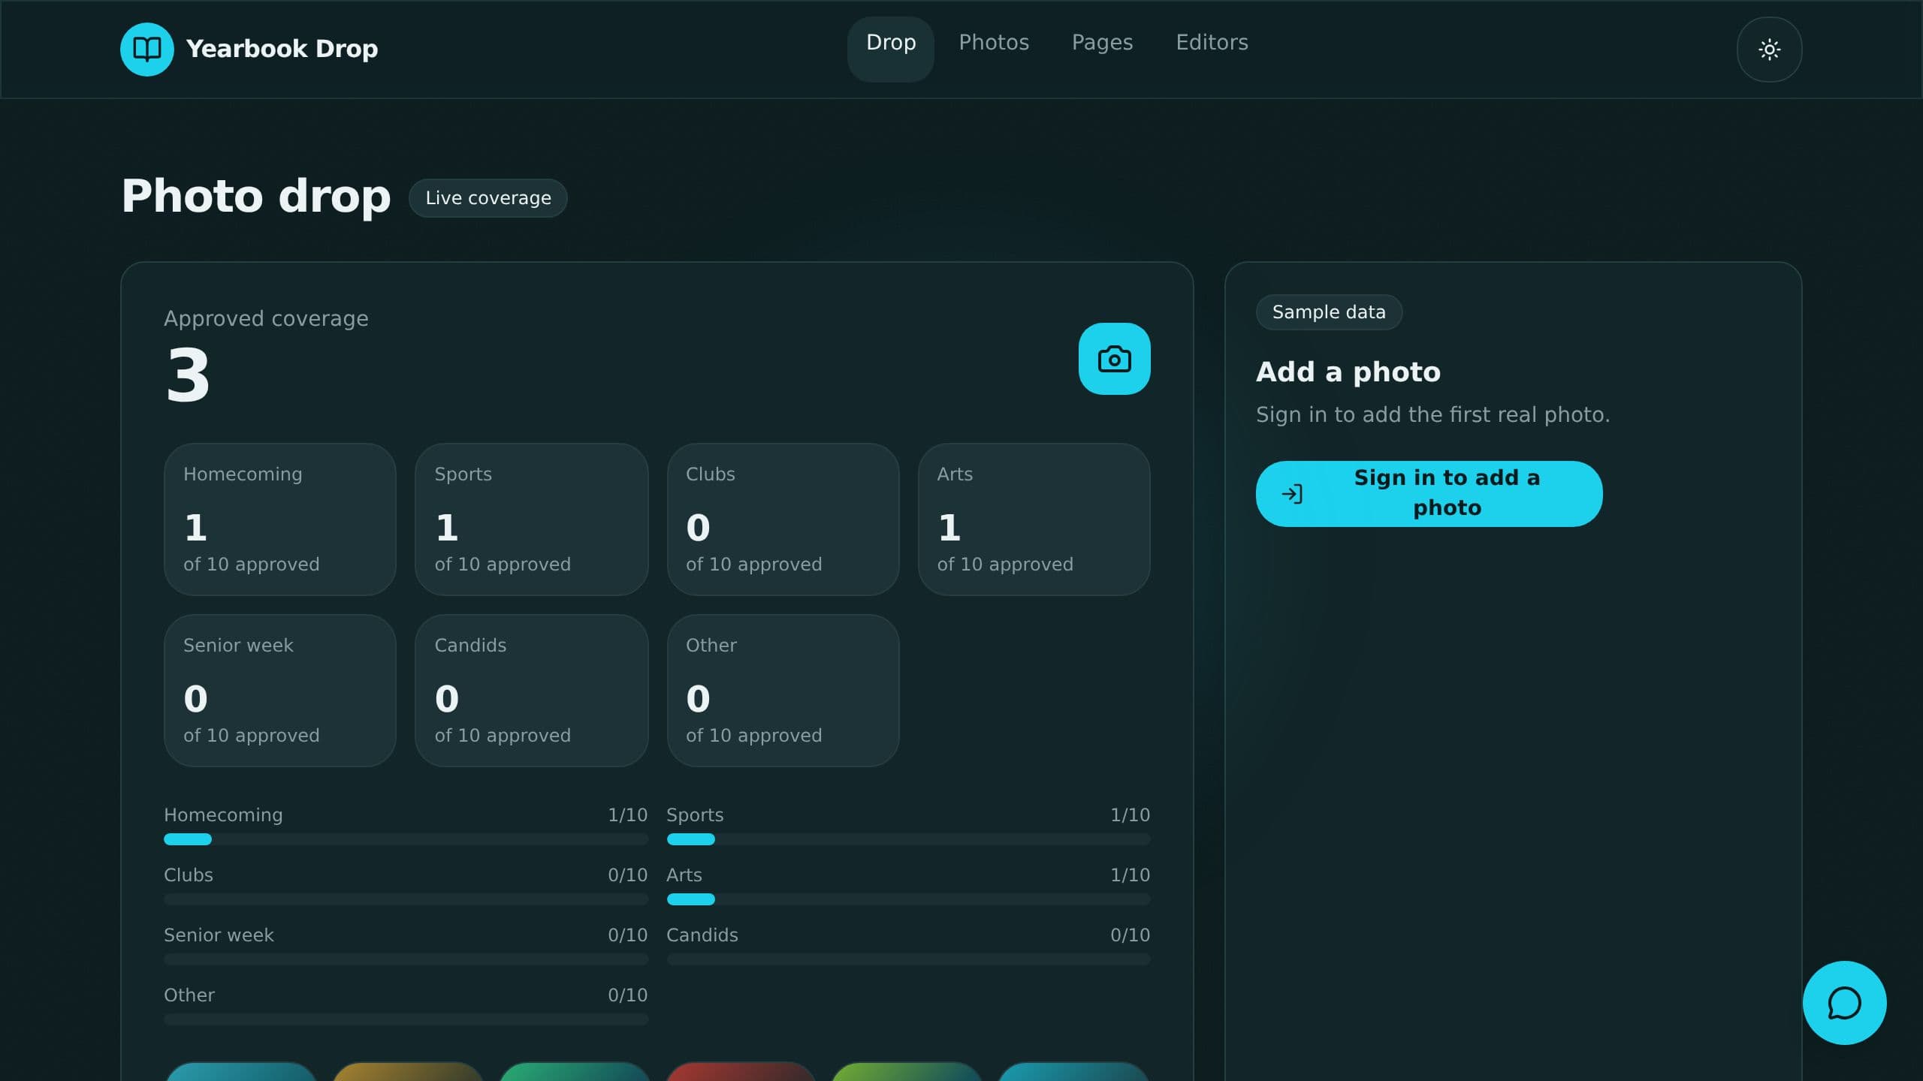Click the Senior week progress bar
1923x1081 pixels.
[406, 959]
